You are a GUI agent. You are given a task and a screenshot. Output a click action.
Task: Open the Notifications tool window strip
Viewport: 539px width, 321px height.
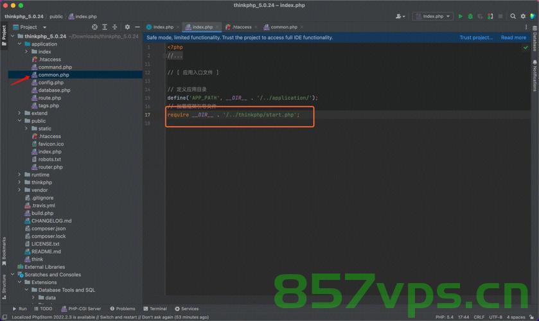tap(535, 76)
